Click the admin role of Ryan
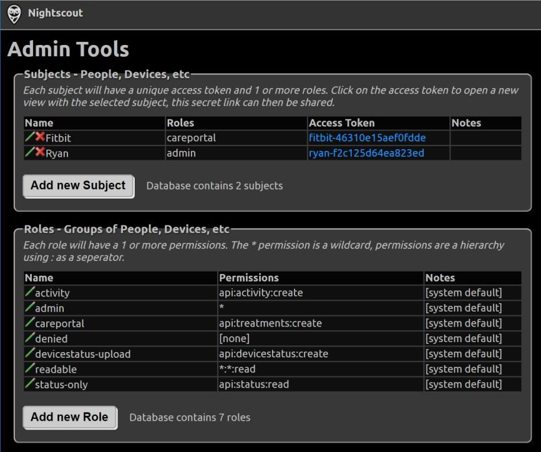 (181, 153)
